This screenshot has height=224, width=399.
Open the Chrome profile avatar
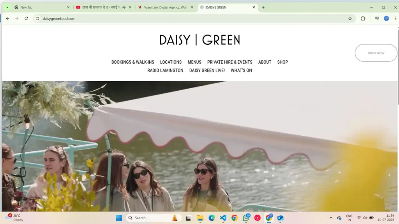point(386,18)
